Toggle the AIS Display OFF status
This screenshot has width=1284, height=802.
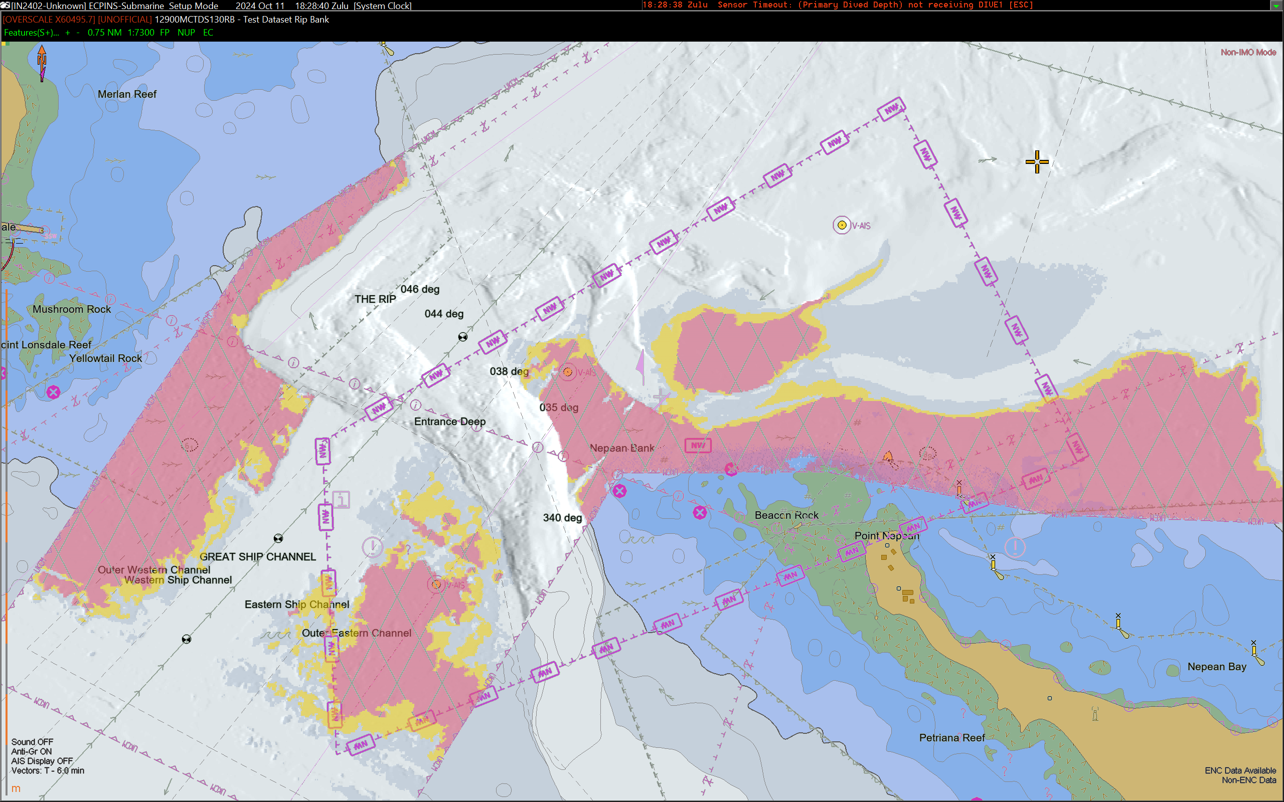pos(42,760)
